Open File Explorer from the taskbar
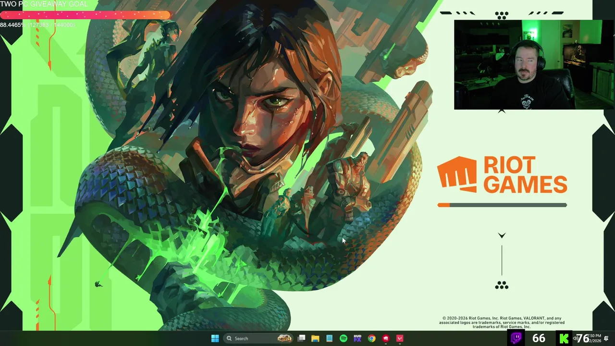 315,338
